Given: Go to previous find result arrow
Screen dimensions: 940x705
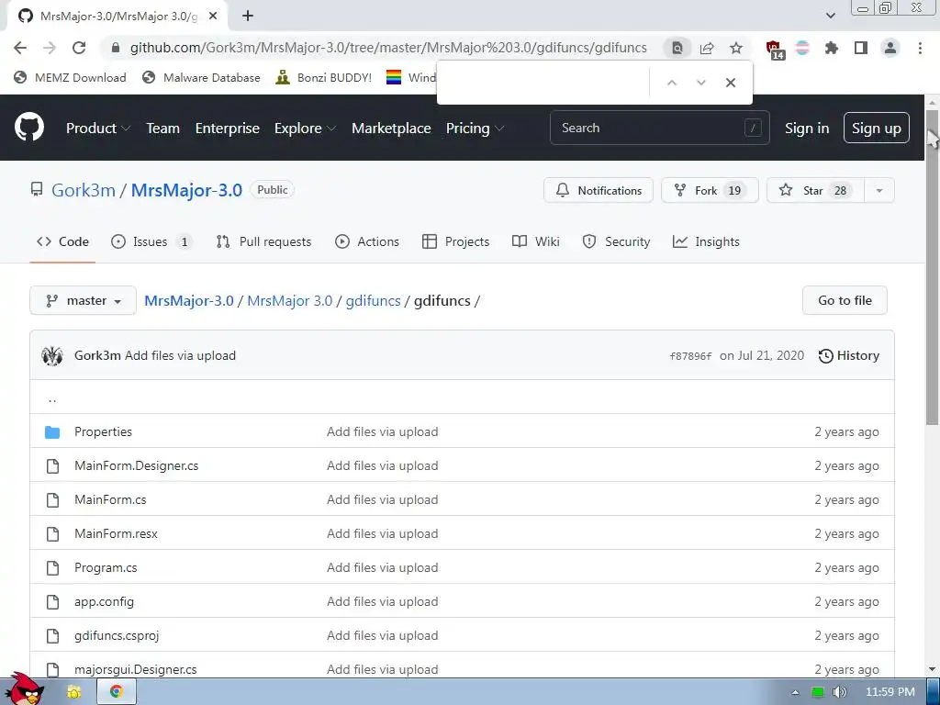Looking at the screenshot, I should pyautogui.click(x=672, y=83).
